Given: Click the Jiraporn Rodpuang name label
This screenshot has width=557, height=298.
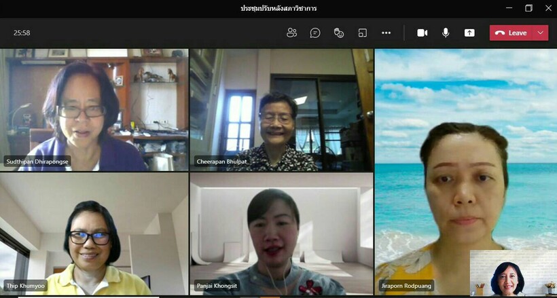Looking at the screenshot, I should [x=406, y=286].
